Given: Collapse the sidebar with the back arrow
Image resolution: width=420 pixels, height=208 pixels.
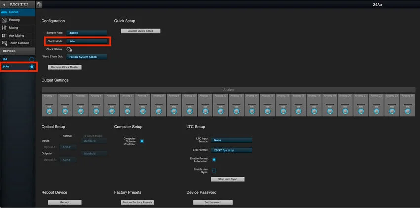Looking at the screenshot, I should click(4, 4).
